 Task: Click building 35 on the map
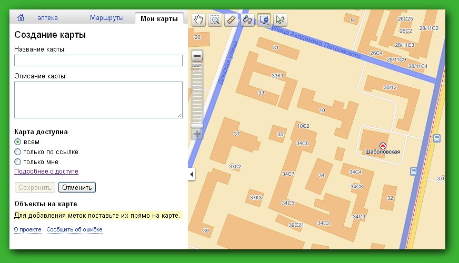pyautogui.click(x=280, y=134)
